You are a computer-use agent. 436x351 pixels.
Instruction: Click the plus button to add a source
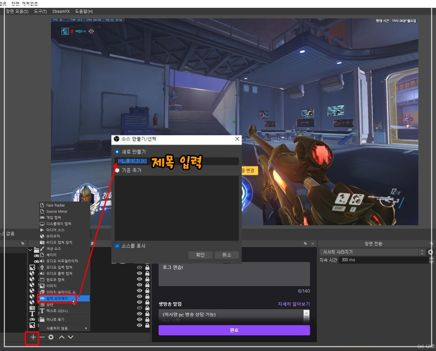[33, 337]
